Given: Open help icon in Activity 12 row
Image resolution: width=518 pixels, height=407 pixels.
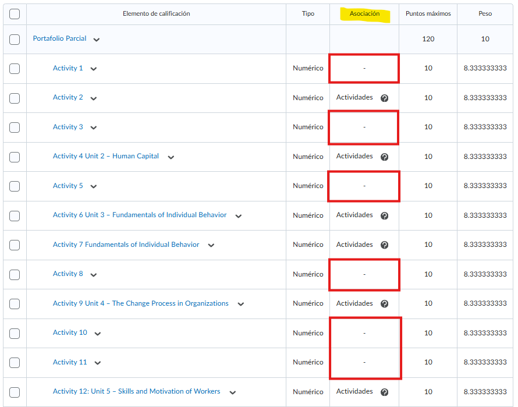Looking at the screenshot, I should point(384,392).
